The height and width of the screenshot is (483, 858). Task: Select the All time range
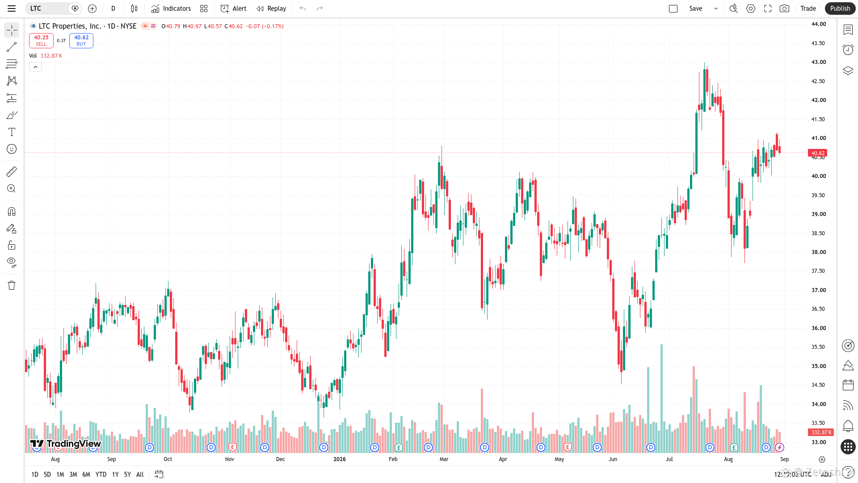pyautogui.click(x=140, y=475)
